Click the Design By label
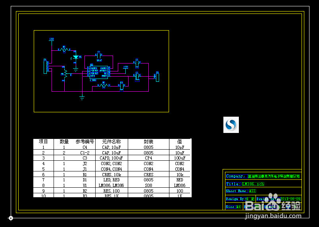Image resolution: width=319 pixels, height=227 pixels. [236, 199]
